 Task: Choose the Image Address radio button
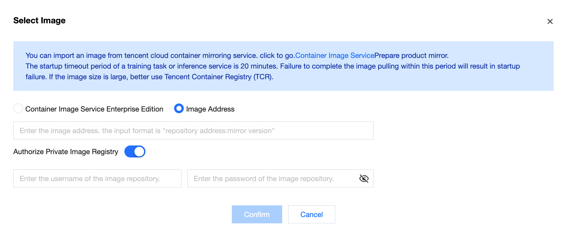(x=179, y=109)
